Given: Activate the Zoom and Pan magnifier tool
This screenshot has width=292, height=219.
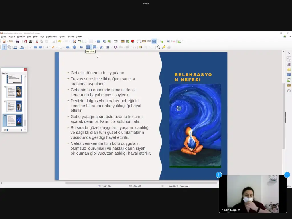Looking at the screenshot, I should click(9, 47).
